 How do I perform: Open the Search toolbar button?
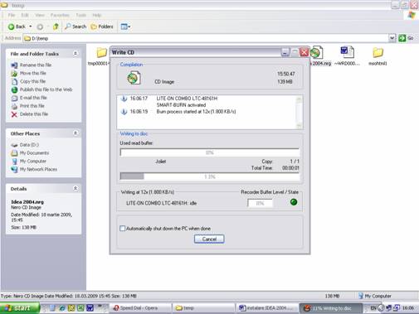tap(76, 27)
